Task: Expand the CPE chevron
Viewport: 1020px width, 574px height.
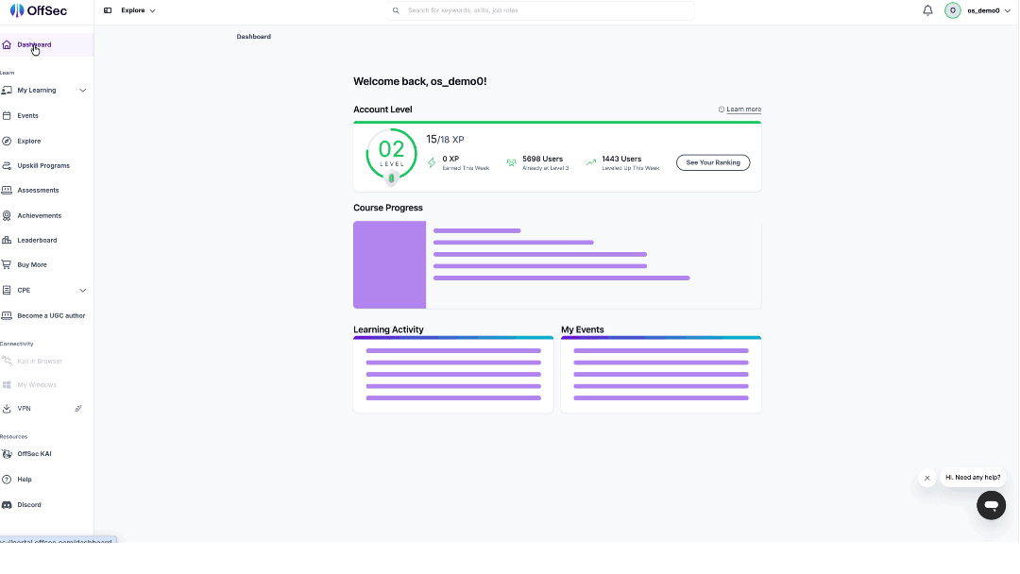Action: [82, 291]
